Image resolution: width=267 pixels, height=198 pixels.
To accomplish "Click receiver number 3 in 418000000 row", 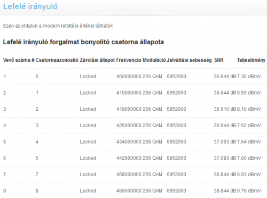I will [5, 109].
